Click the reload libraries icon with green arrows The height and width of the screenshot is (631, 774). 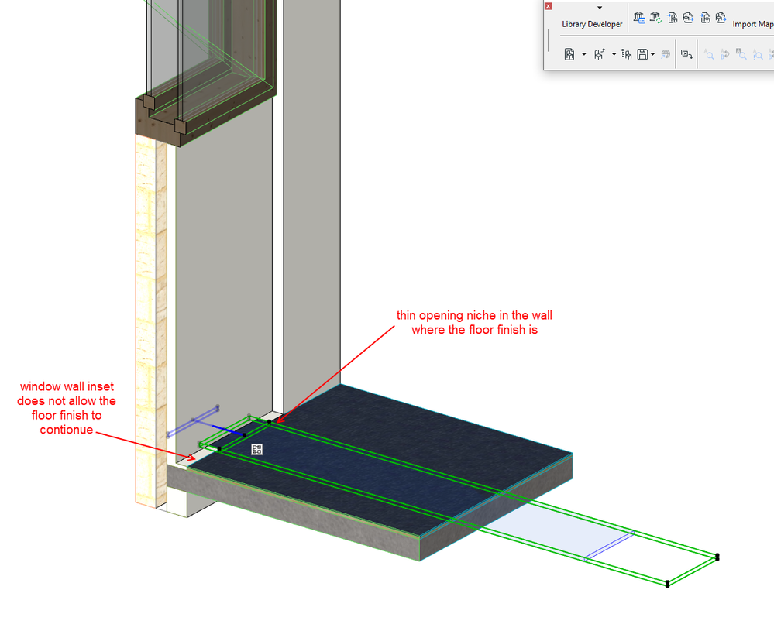click(655, 19)
